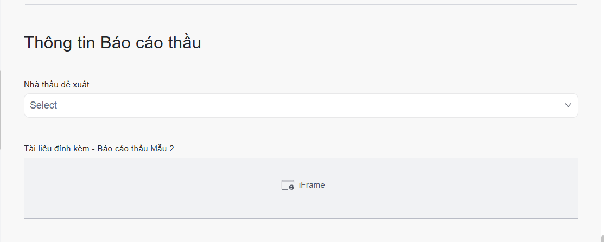Click the iFrame text label
The width and height of the screenshot is (604, 242).
click(x=311, y=185)
